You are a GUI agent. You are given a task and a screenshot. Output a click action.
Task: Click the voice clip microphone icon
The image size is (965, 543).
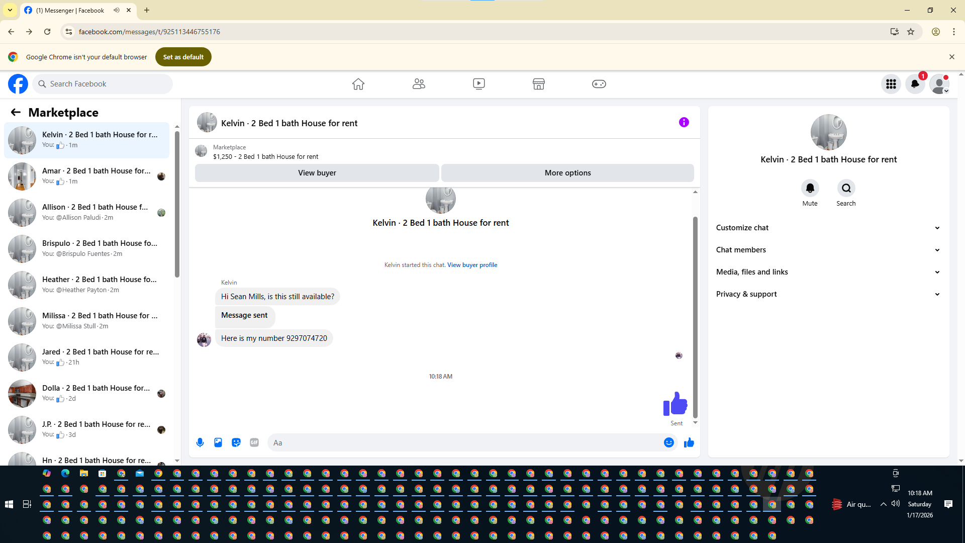200,442
